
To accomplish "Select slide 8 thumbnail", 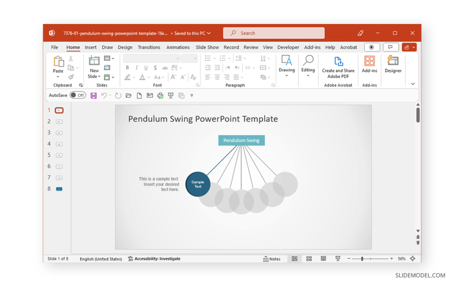I will point(59,189).
